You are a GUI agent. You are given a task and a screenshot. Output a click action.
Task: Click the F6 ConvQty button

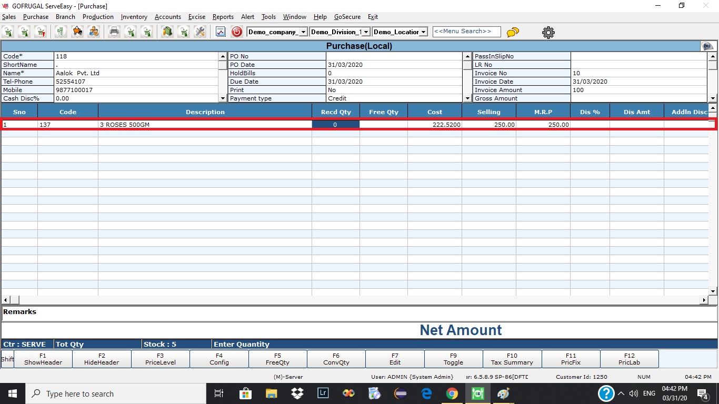(x=336, y=359)
